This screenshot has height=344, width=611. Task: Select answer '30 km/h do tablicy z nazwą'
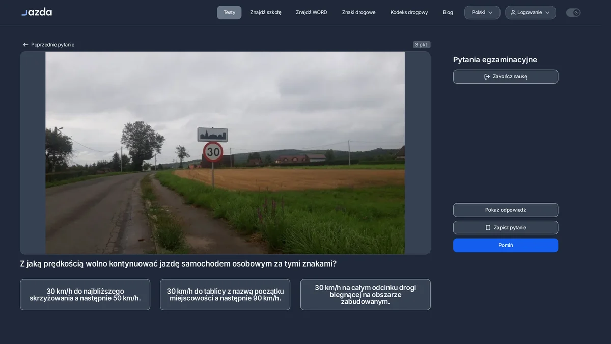[x=225, y=295]
